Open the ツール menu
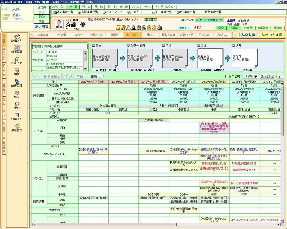 pos(147,7)
